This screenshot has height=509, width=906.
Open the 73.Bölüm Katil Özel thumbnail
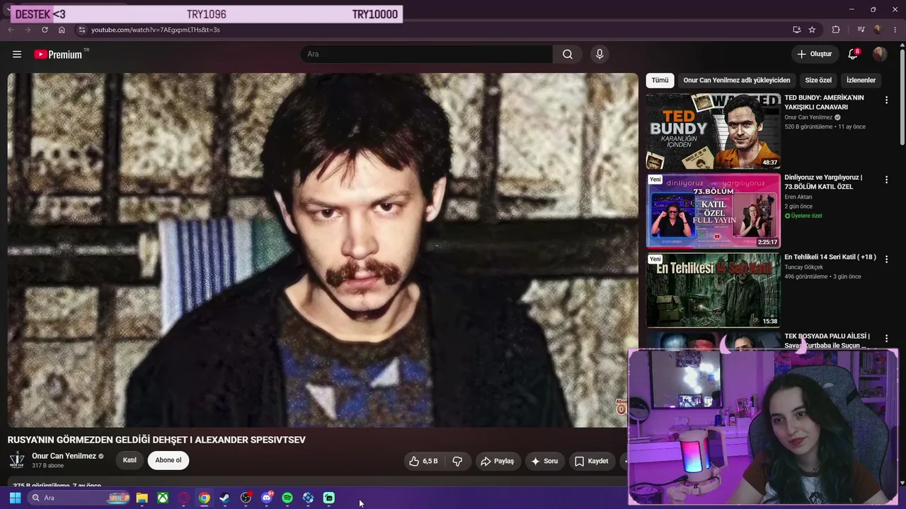click(713, 211)
